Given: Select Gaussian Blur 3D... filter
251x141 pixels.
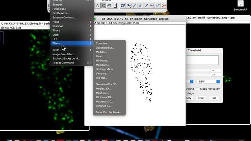Looking at the screenshot, I should [x=109, y=84].
